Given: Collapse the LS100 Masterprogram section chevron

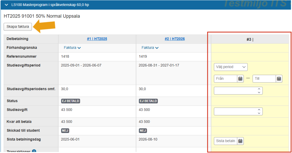Looking at the screenshot, I should pos(6,5).
